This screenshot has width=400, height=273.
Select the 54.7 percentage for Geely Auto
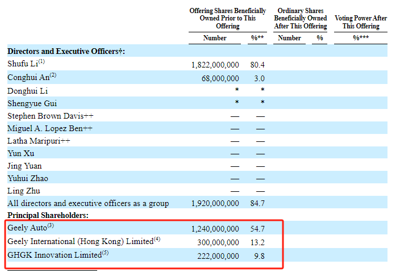pos(257,229)
